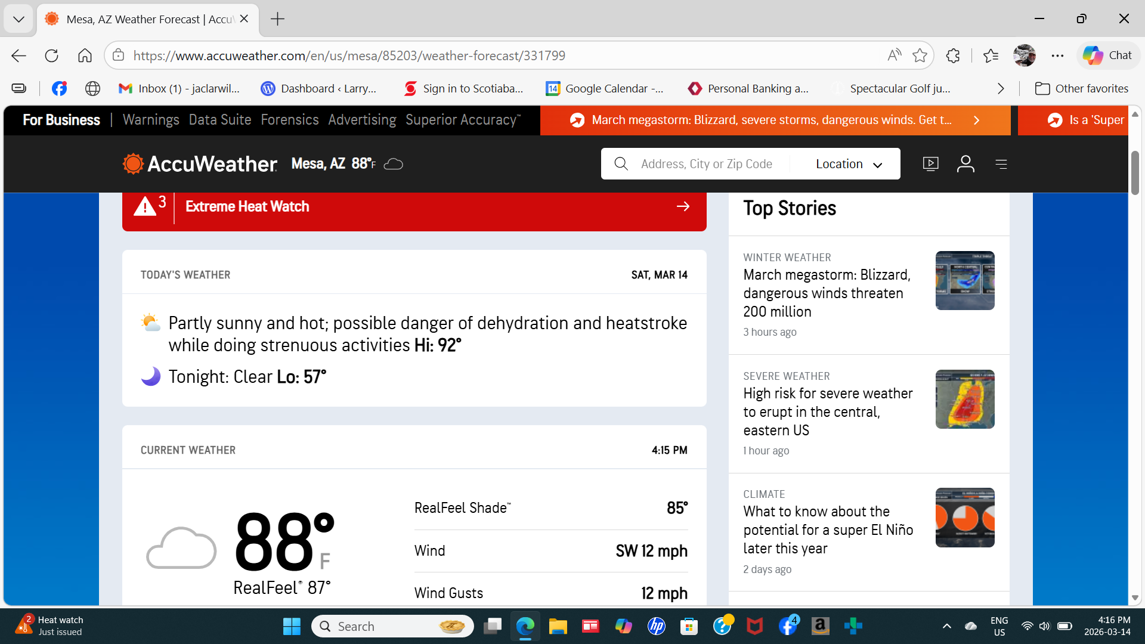
Task: Click the search magnifier icon in location box
Action: pyautogui.click(x=621, y=163)
